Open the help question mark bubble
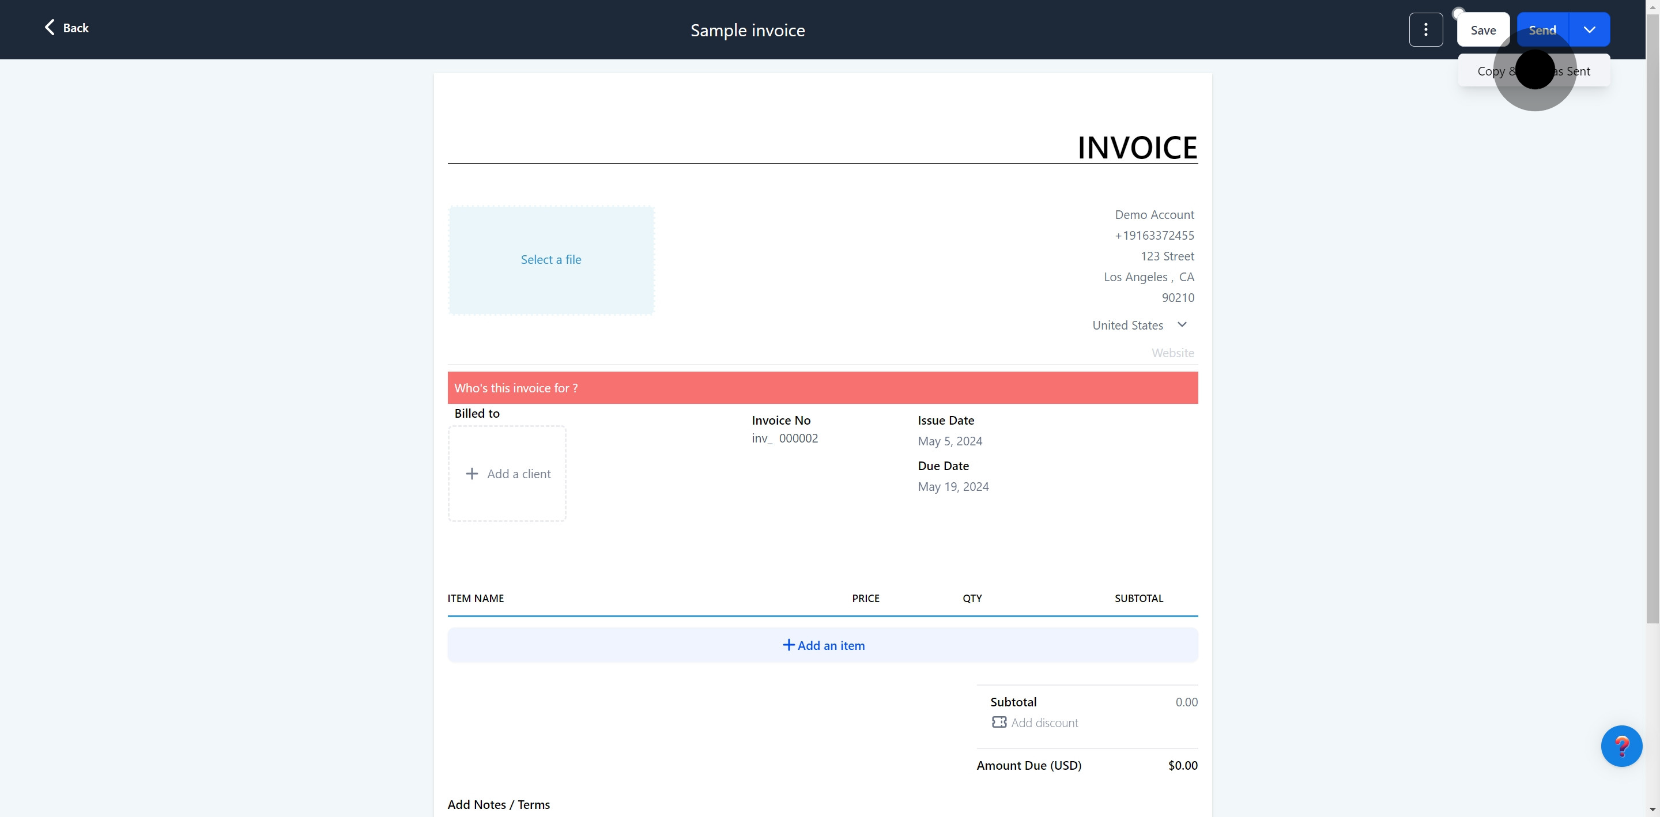Viewport: 1660px width, 817px height. pos(1621,746)
